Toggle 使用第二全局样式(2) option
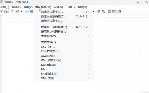 [x=63, y=27]
